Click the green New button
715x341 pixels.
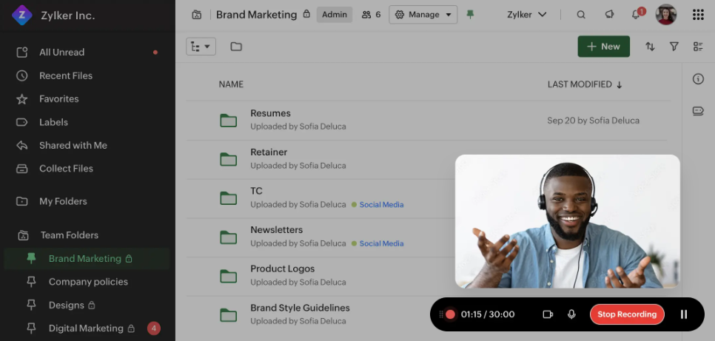(x=603, y=47)
